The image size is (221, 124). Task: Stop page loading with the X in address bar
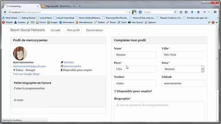129,12
